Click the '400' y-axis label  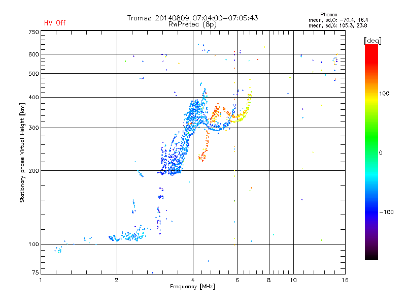point(33,98)
